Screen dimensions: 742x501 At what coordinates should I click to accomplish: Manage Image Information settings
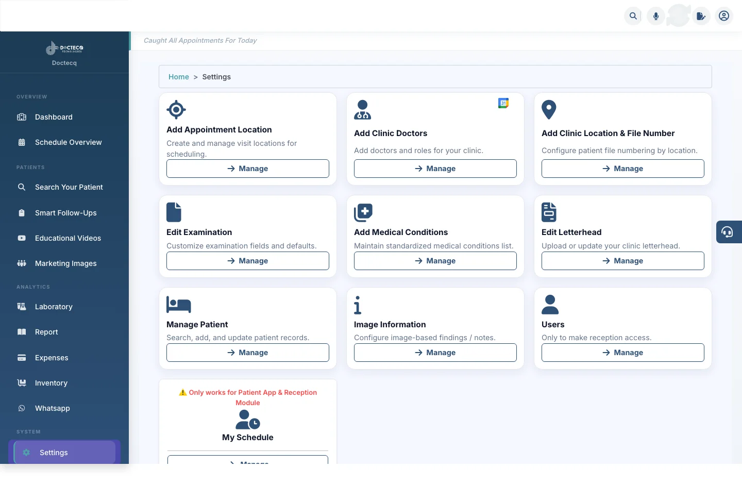pos(435,353)
